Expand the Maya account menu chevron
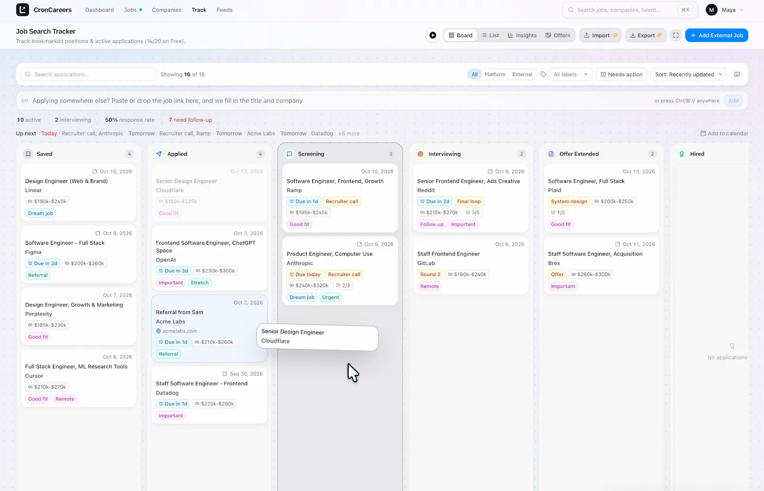Image resolution: width=764 pixels, height=491 pixels. 742,10
